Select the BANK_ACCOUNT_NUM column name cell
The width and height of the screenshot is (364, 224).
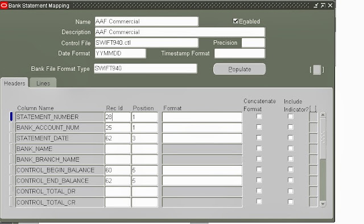coord(59,128)
